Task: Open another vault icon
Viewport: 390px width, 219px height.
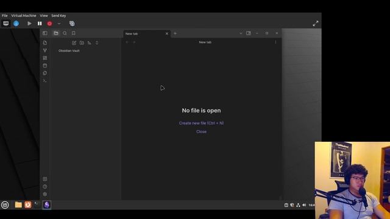Action: point(45,179)
